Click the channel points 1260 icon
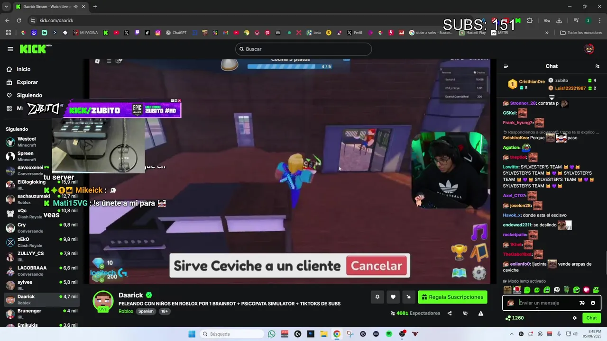Image resolution: width=607 pixels, height=341 pixels. coord(508,318)
